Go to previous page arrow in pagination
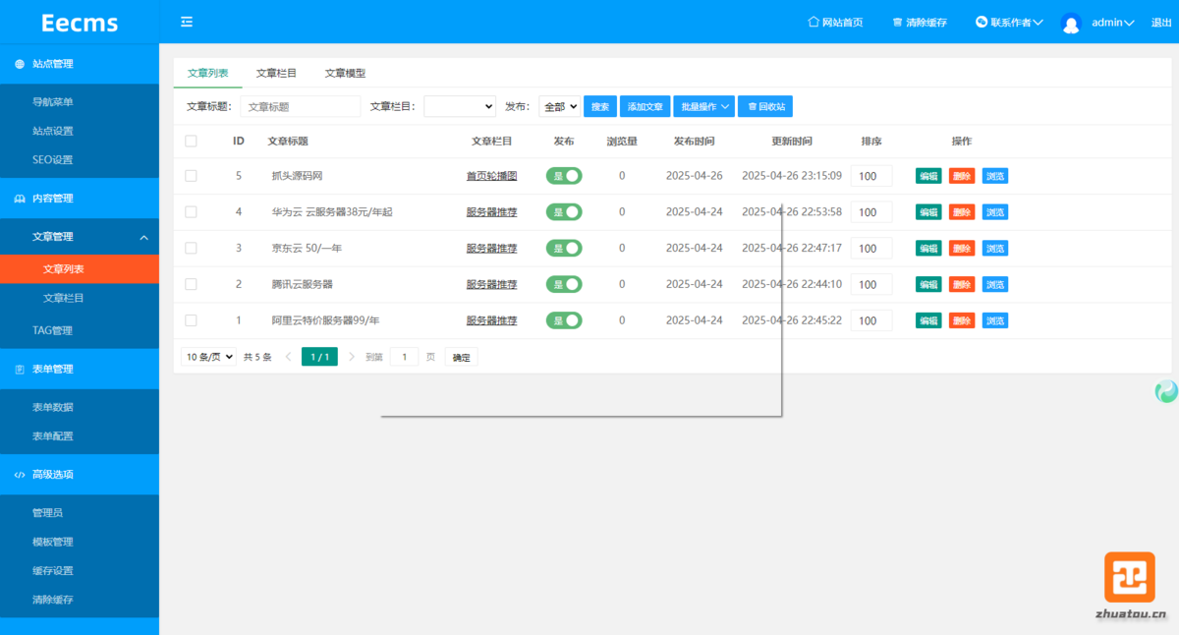1179x635 pixels. tap(288, 357)
